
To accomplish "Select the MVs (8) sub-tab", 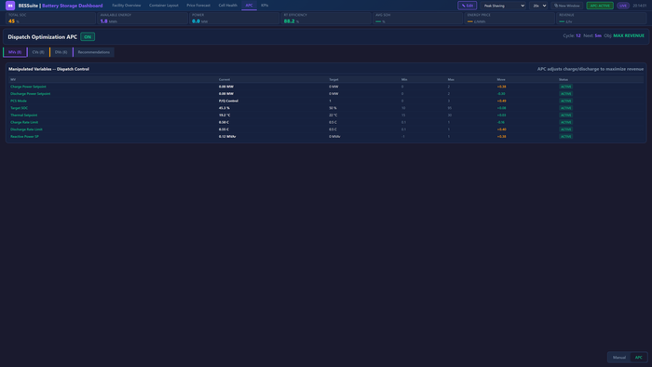I will pos(15,52).
